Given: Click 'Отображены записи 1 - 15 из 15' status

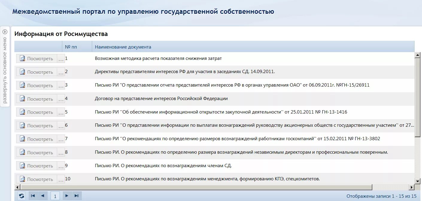Looking at the screenshot, I should (x=382, y=196).
